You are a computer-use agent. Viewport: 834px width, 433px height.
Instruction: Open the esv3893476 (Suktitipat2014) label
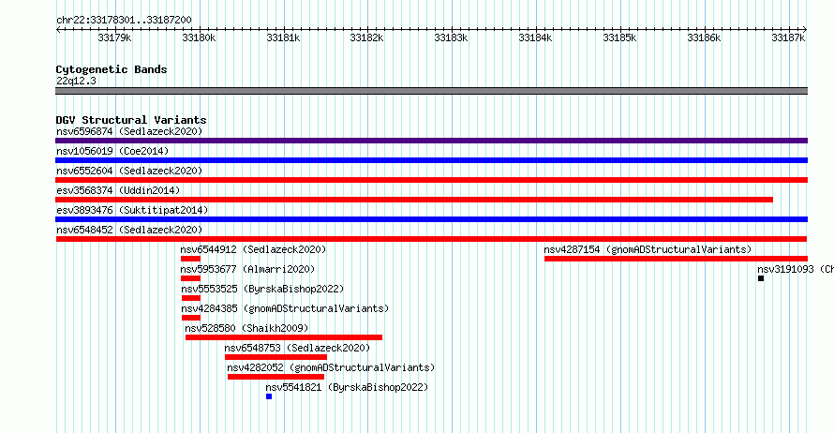point(132,210)
